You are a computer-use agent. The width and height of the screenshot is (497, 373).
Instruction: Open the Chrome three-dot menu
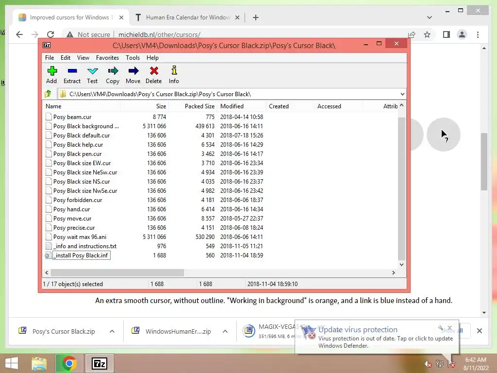[x=478, y=34]
